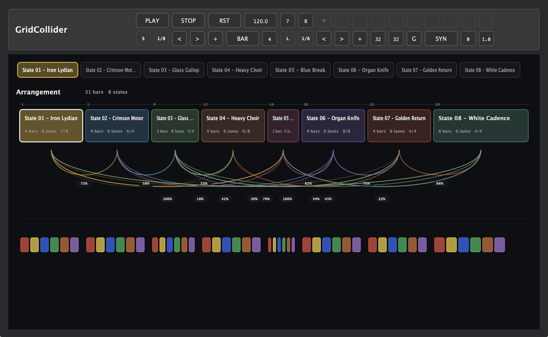Viewport: 548px width, 337px height.
Task: Select the White Cadence 6-bar arrangement block
Action: (x=481, y=126)
